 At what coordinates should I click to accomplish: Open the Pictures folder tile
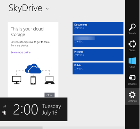[x=98, y=55]
